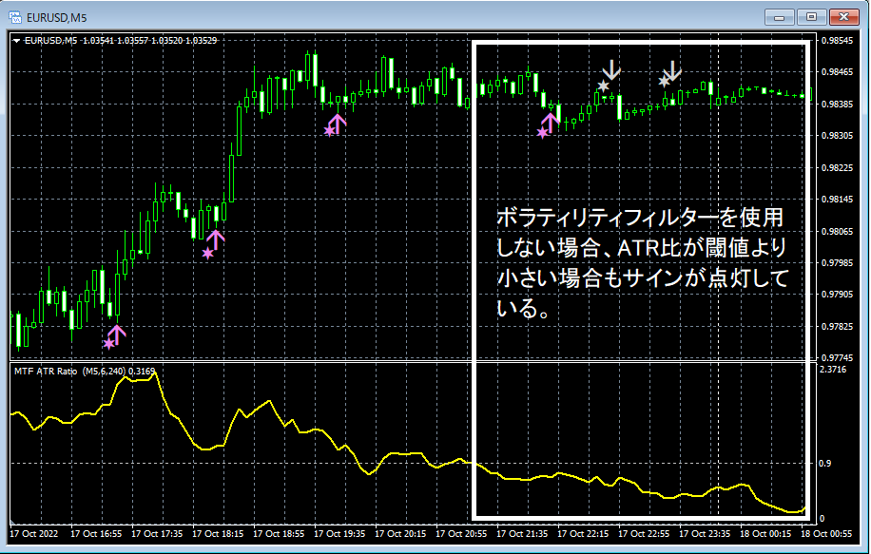Click the 17 Oct 18:55 time label
Image resolution: width=871 pixels, height=554 pixels.
[279, 534]
